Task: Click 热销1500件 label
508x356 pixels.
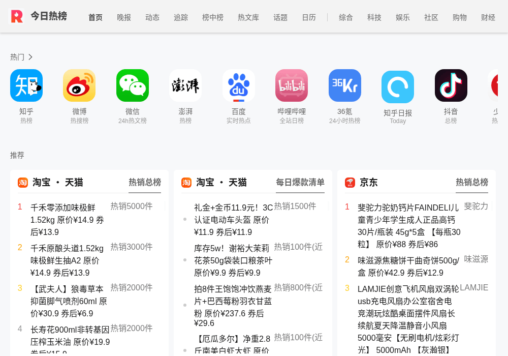Action: pyautogui.click(x=295, y=206)
